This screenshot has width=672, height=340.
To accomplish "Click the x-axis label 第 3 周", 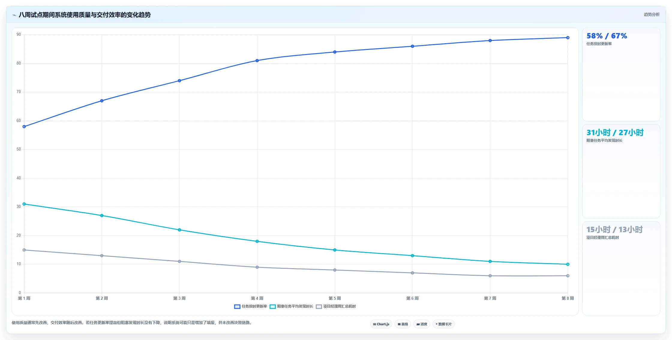I will pos(179,298).
